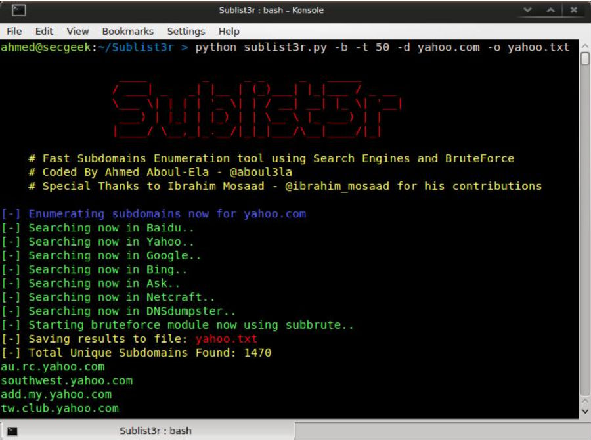Expand the Bookmarks menu

[x=127, y=31]
